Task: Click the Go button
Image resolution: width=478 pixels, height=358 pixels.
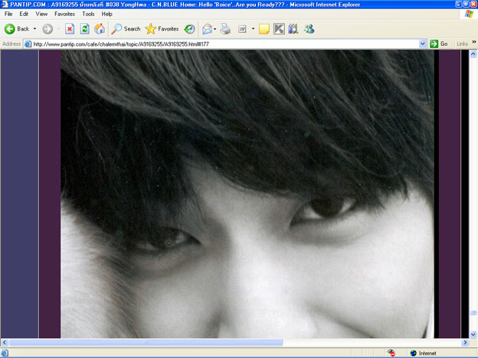Action: tap(439, 44)
